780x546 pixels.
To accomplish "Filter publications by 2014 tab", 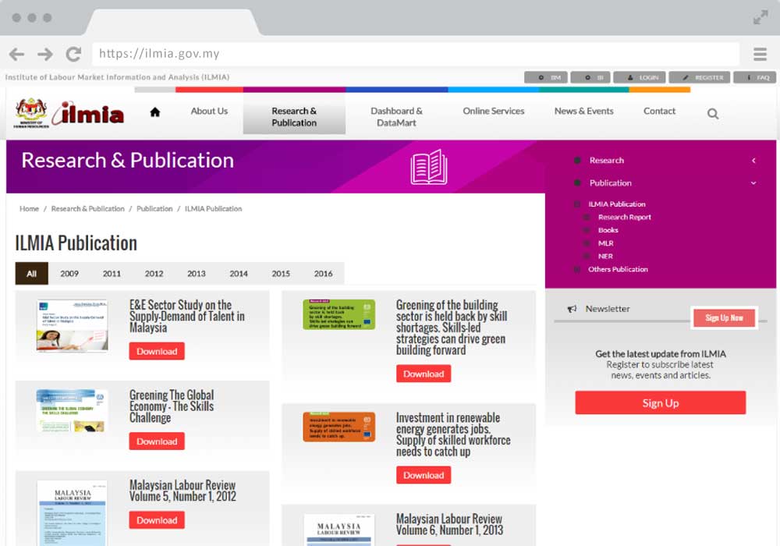I will pos(238,274).
